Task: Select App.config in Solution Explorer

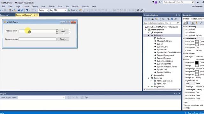Action: coord(159,75)
